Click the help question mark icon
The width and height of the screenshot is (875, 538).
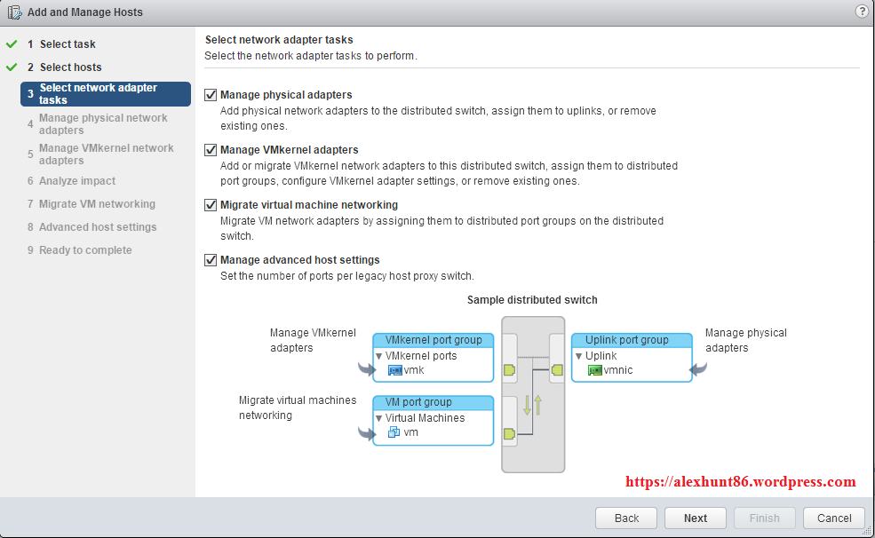point(861,12)
